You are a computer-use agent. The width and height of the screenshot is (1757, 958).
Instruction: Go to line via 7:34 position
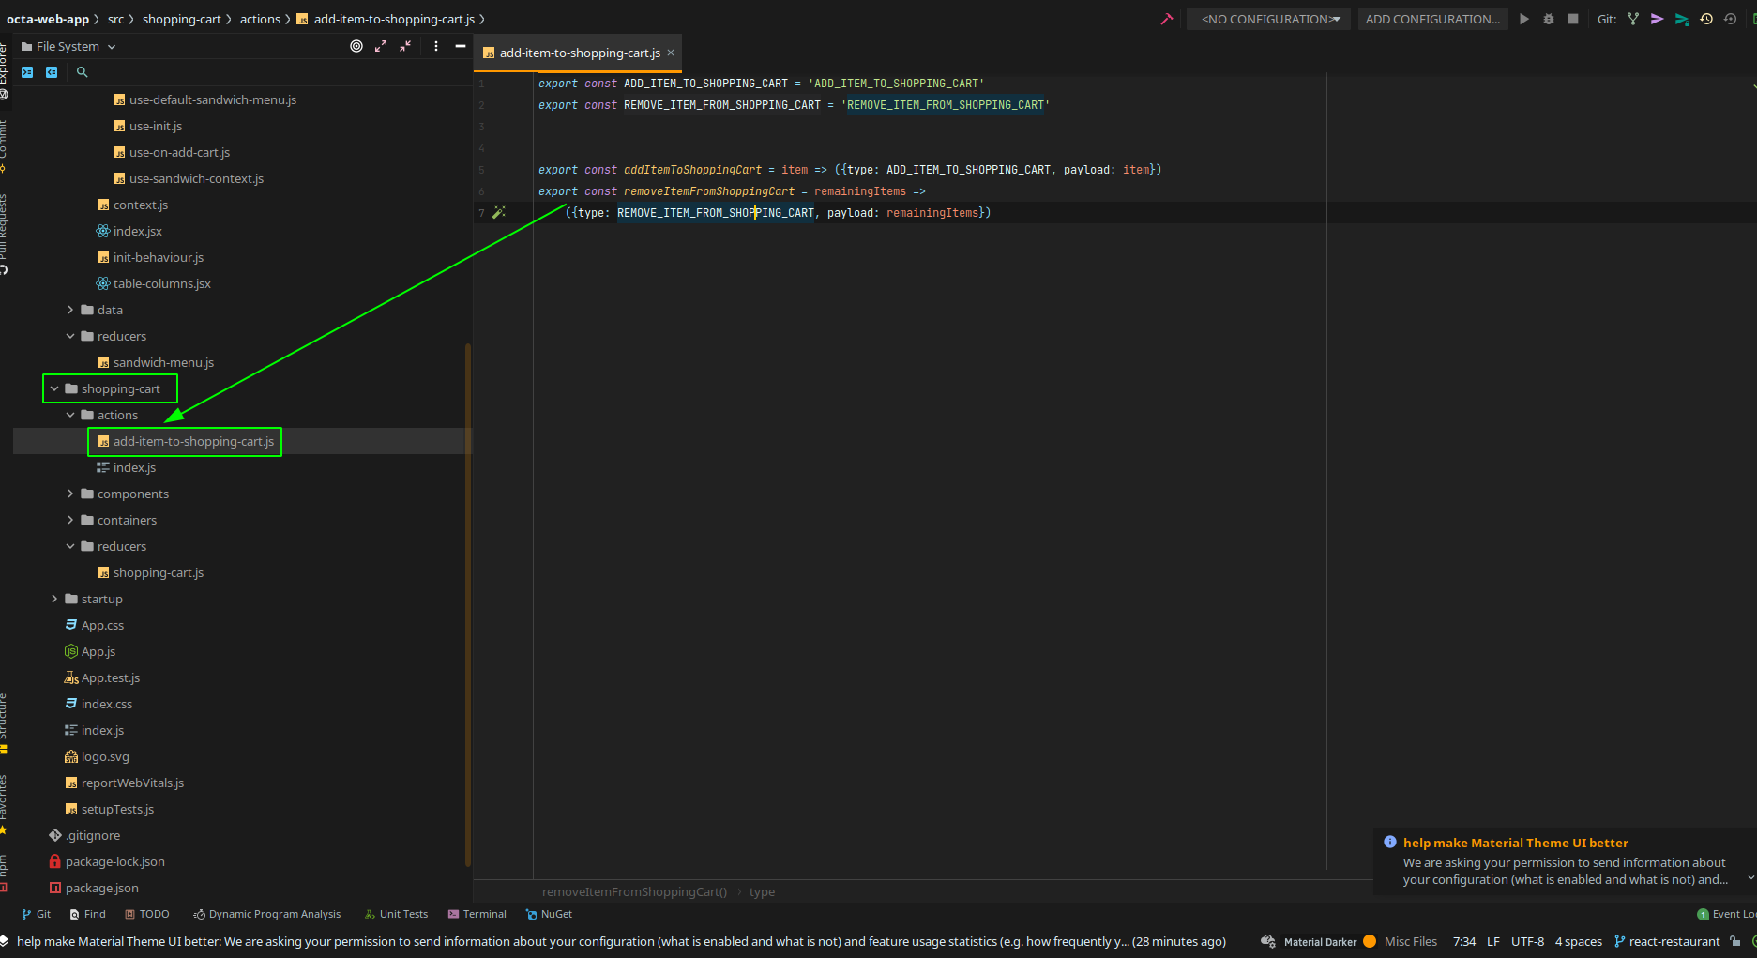click(1464, 941)
